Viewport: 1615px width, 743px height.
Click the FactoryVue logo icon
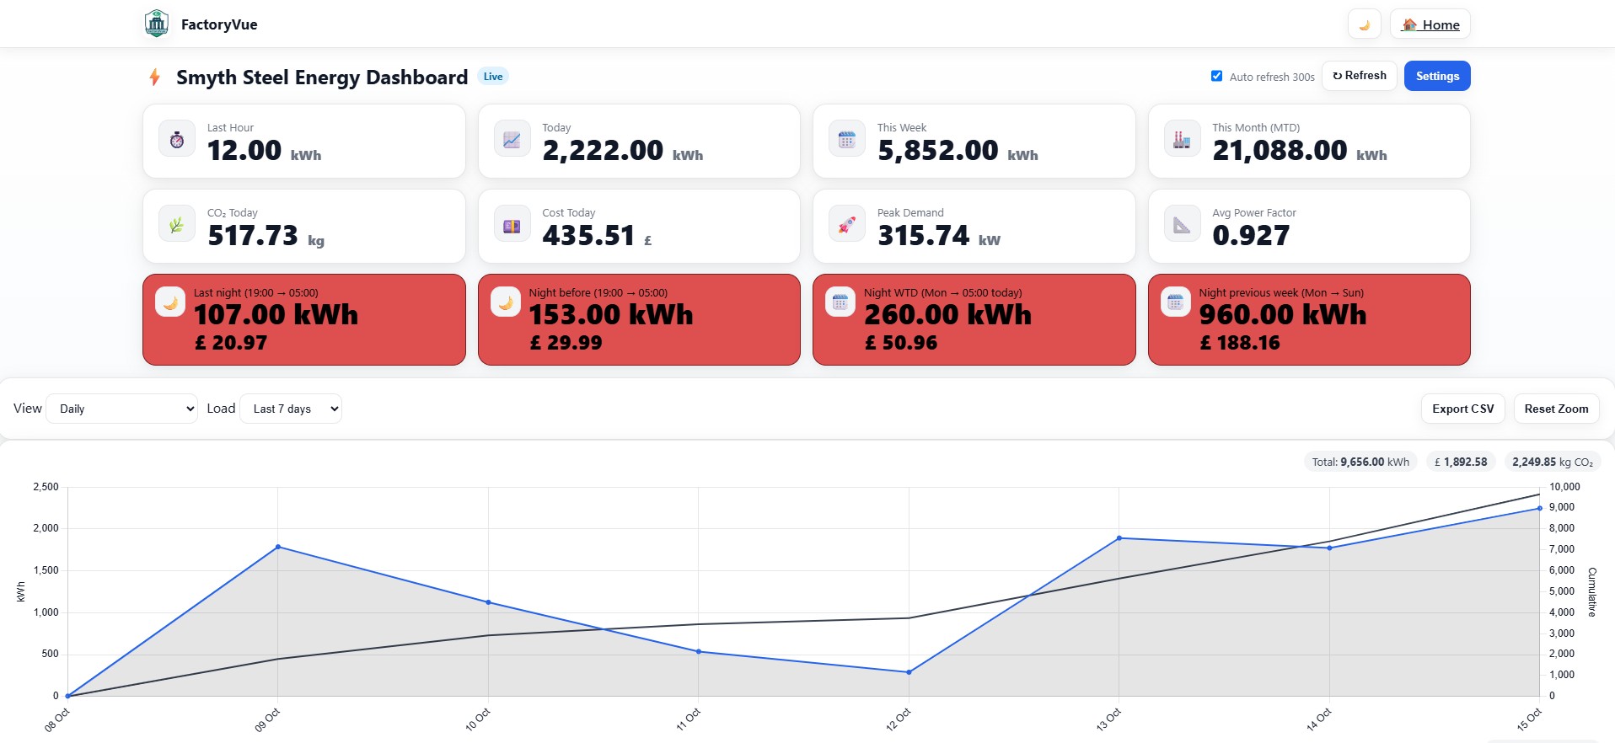157,24
